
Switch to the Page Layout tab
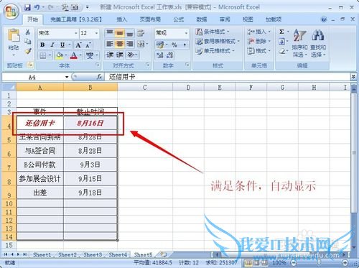pyautogui.click(x=150, y=19)
